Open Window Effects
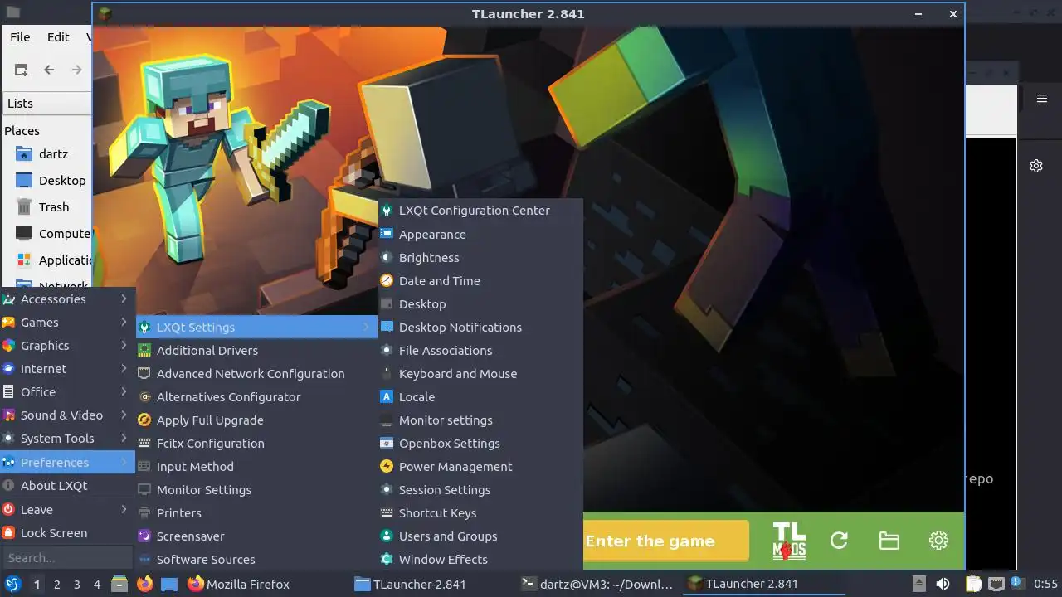Viewport: 1062px width, 597px height. click(x=480, y=559)
